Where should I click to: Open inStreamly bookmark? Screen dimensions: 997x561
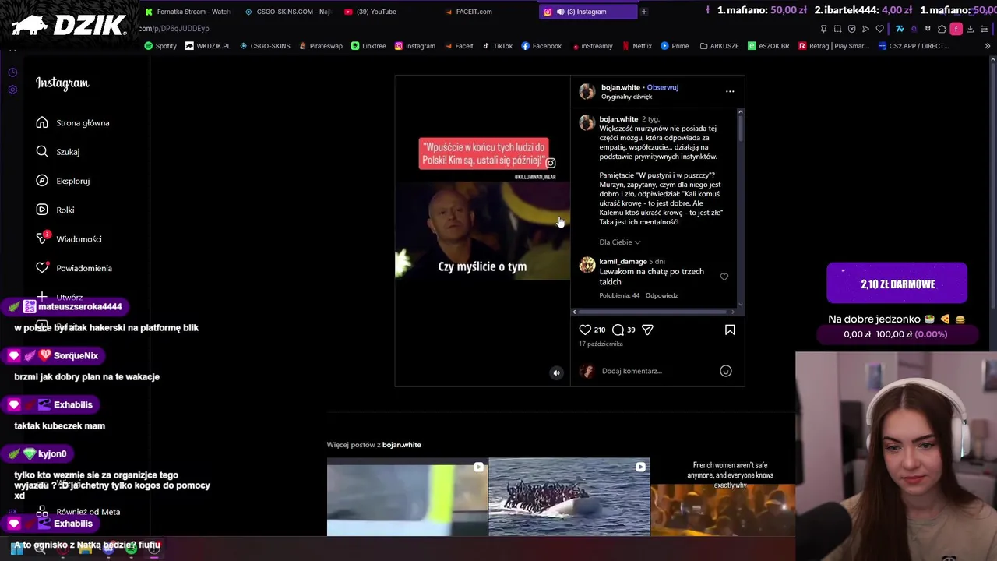tap(592, 46)
